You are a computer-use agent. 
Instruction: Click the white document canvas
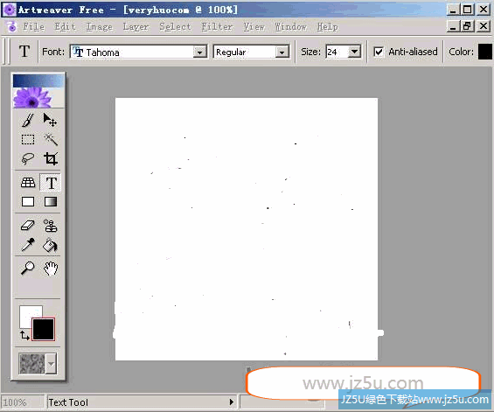coord(247,229)
